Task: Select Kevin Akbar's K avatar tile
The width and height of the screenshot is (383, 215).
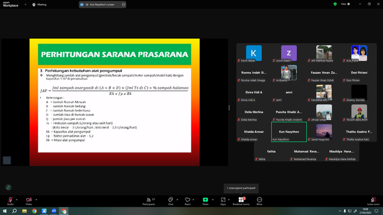Action: coord(254,53)
